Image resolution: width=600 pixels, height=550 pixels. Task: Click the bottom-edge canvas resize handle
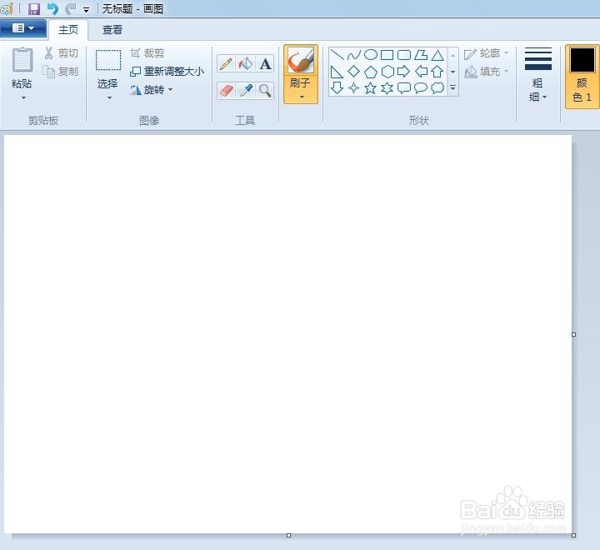(289, 536)
